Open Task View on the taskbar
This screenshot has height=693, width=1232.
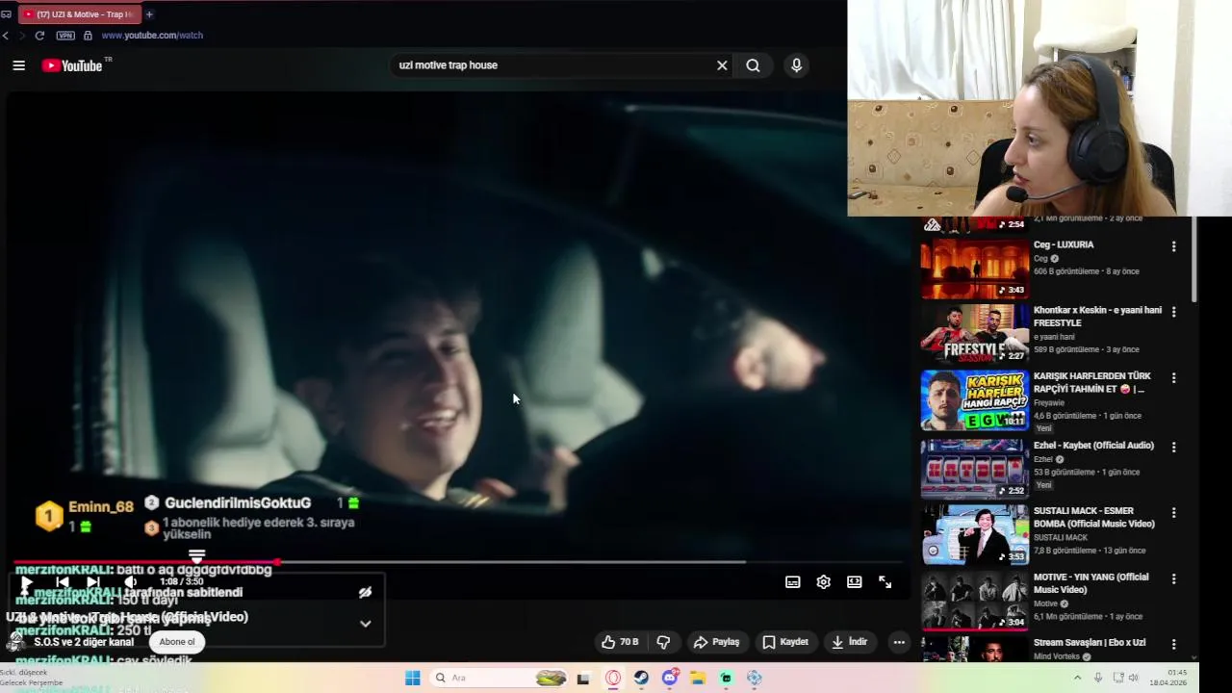point(583,678)
